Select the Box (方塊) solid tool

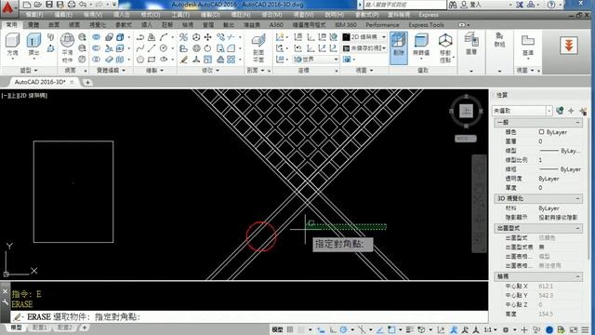tap(12, 45)
